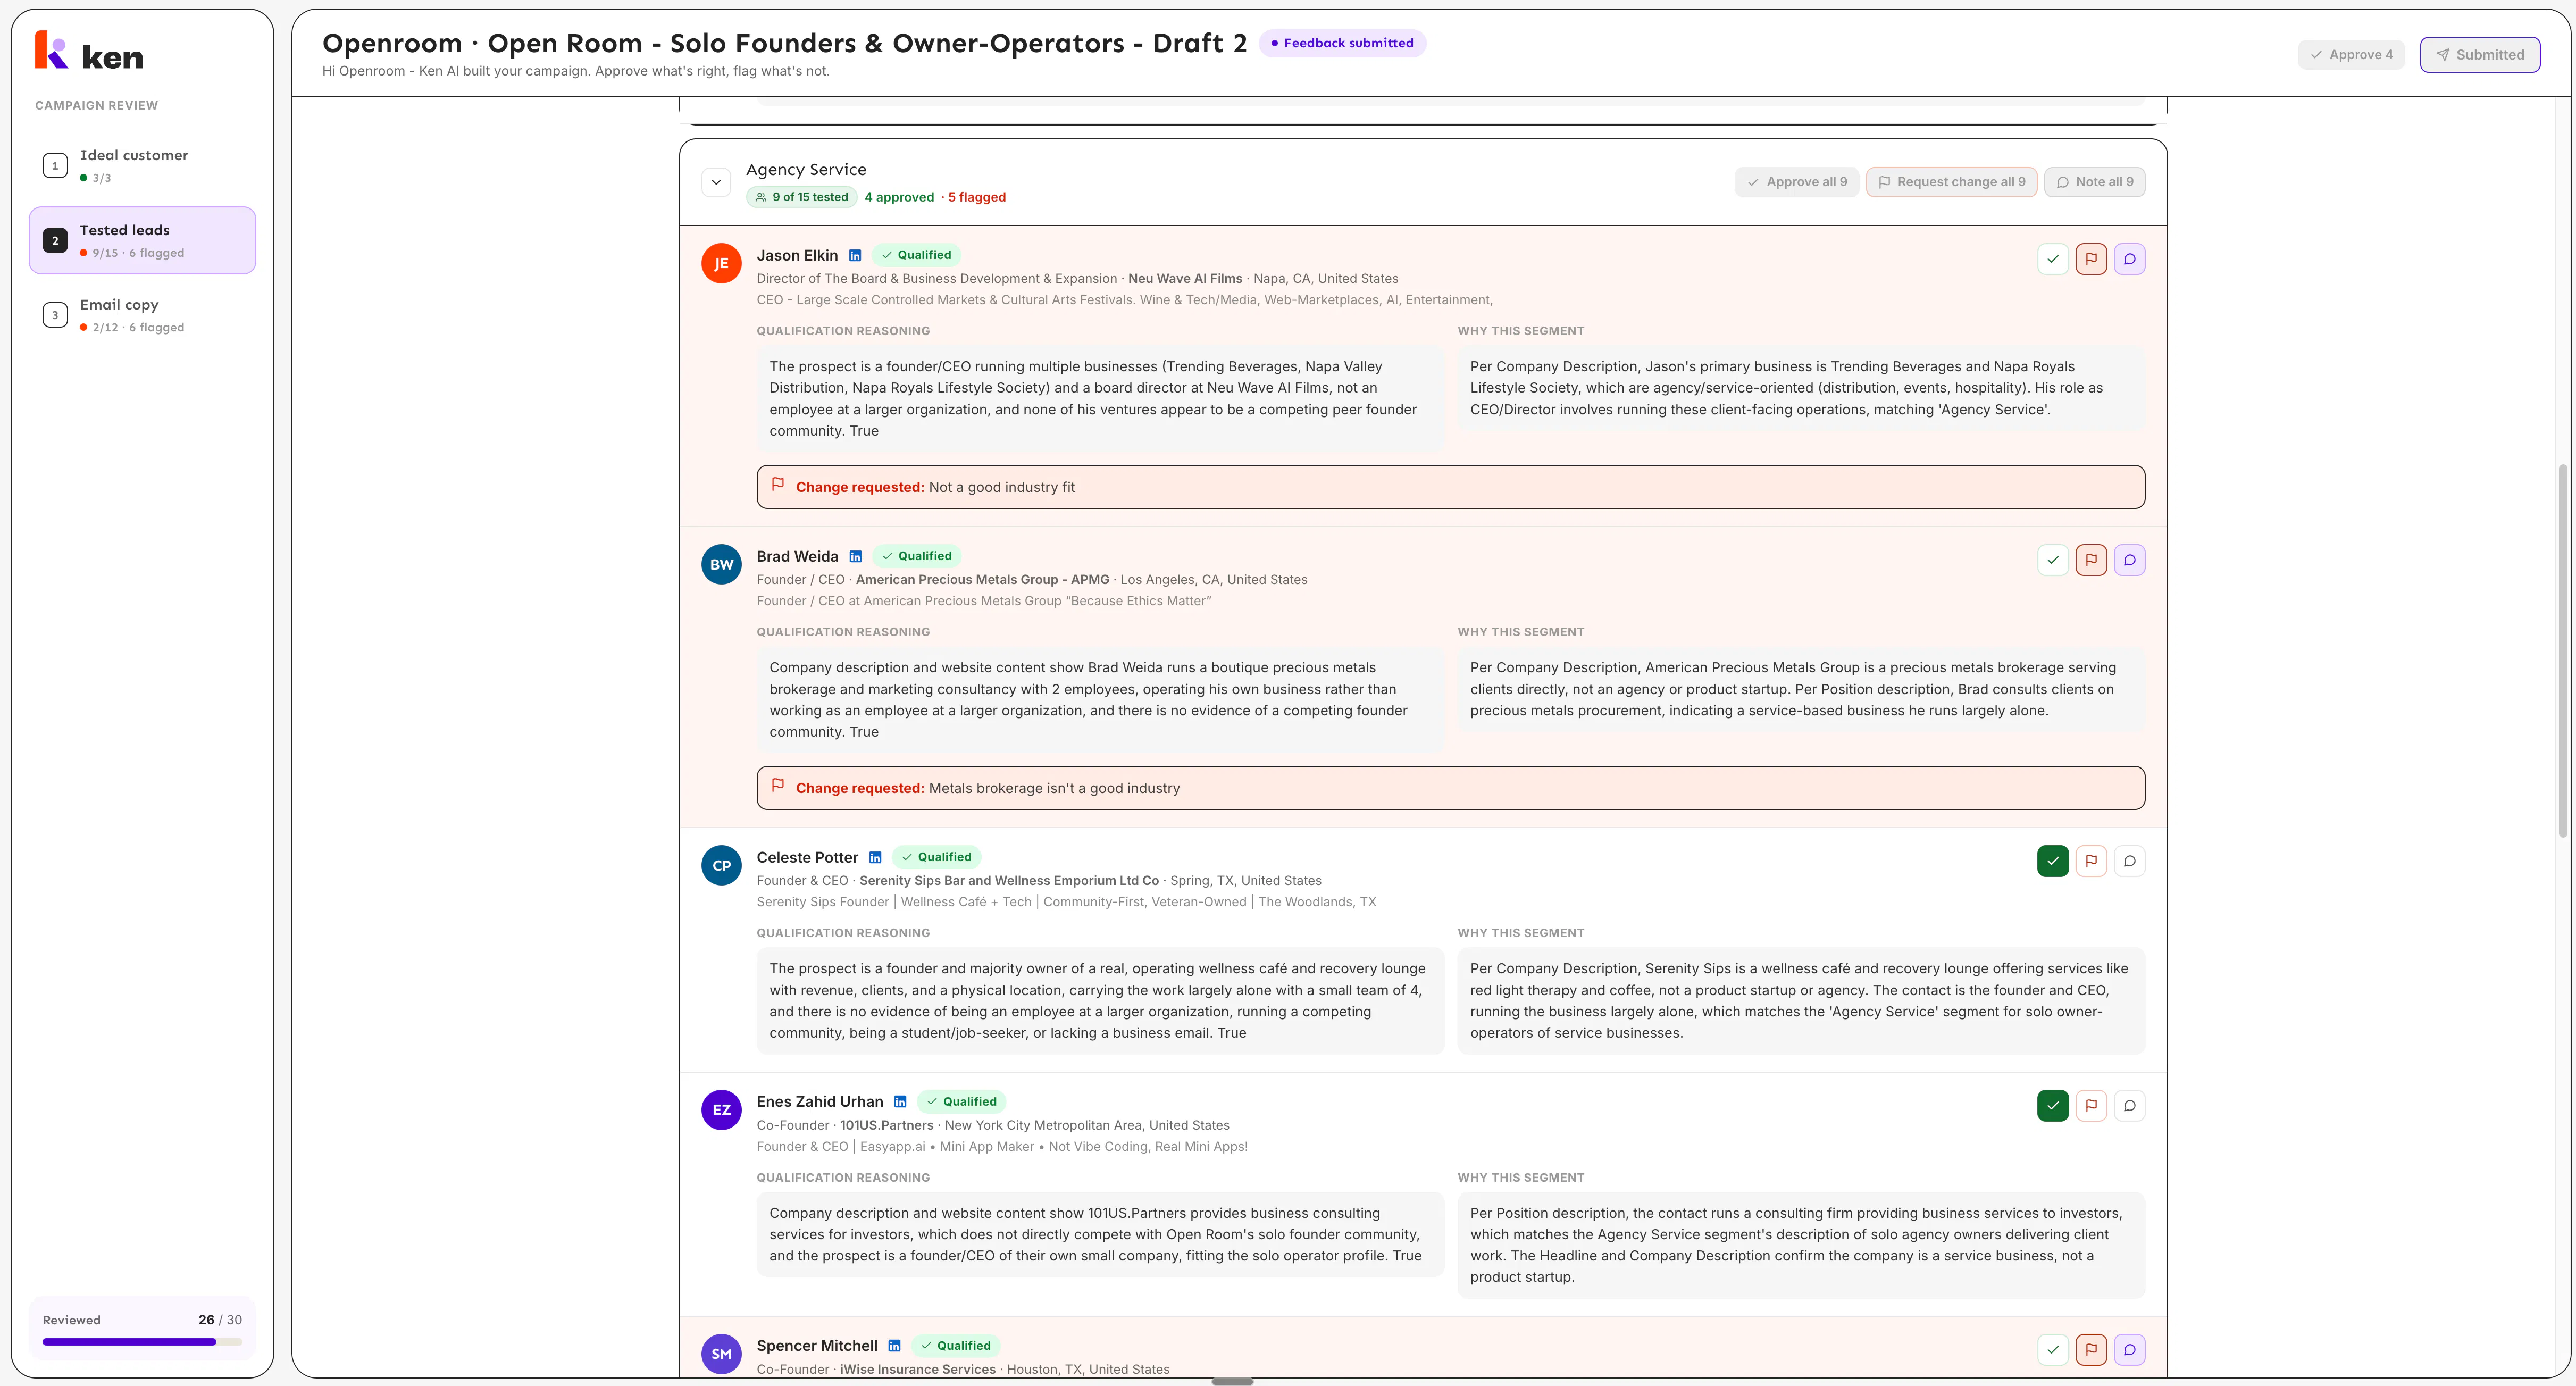The height and width of the screenshot is (1386, 2576).
Task: Toggle approval check for Brad Weida
Action: point(2053,560)
